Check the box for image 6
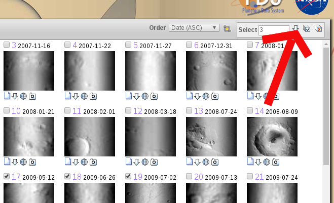The height and width of the screenshot is (203, 334). point(189,45)
